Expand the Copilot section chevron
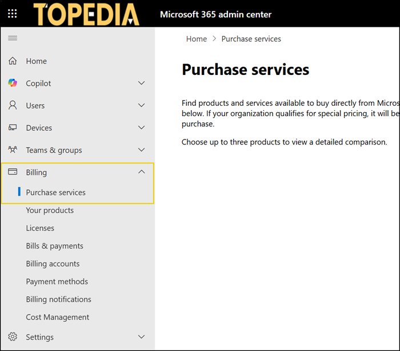The height and width of the screenshot is (351, 400). coord(142,83)
